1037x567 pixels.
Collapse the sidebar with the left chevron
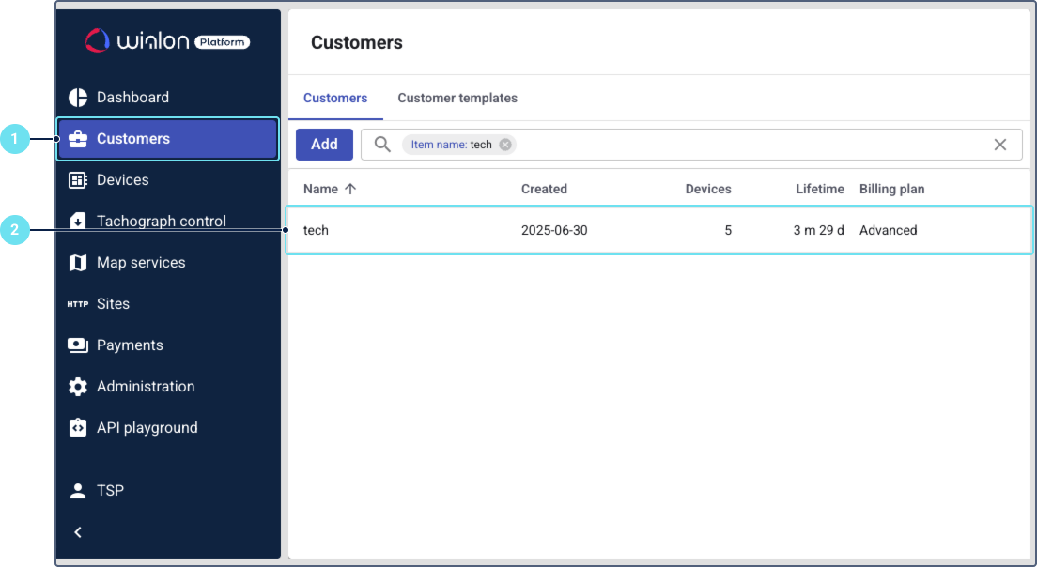(78, 532)
